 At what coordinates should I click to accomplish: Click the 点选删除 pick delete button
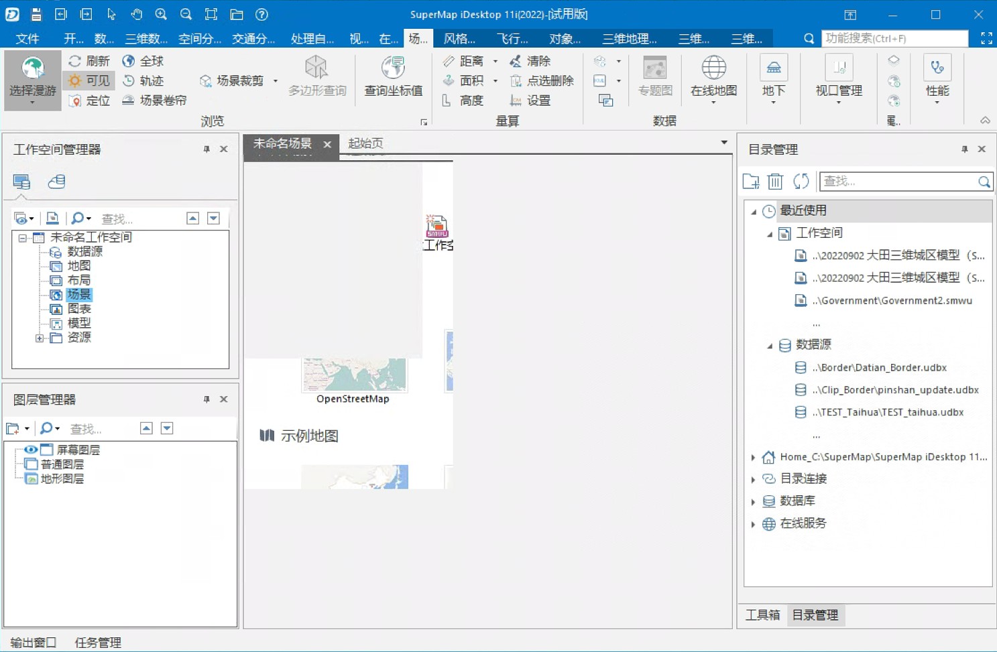[x=542, y=80]
